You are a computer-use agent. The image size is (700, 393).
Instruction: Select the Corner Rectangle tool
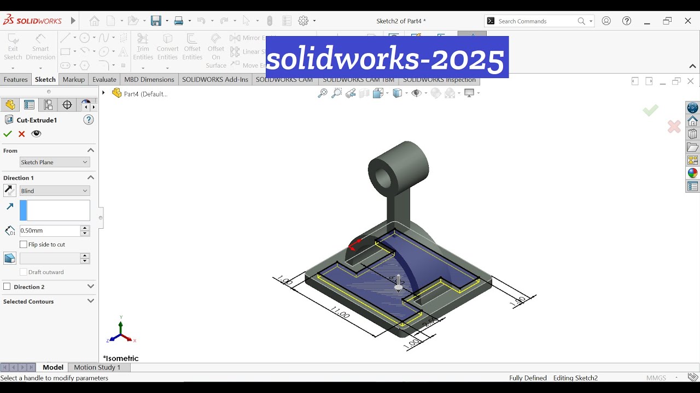click(x=65, y=52)
